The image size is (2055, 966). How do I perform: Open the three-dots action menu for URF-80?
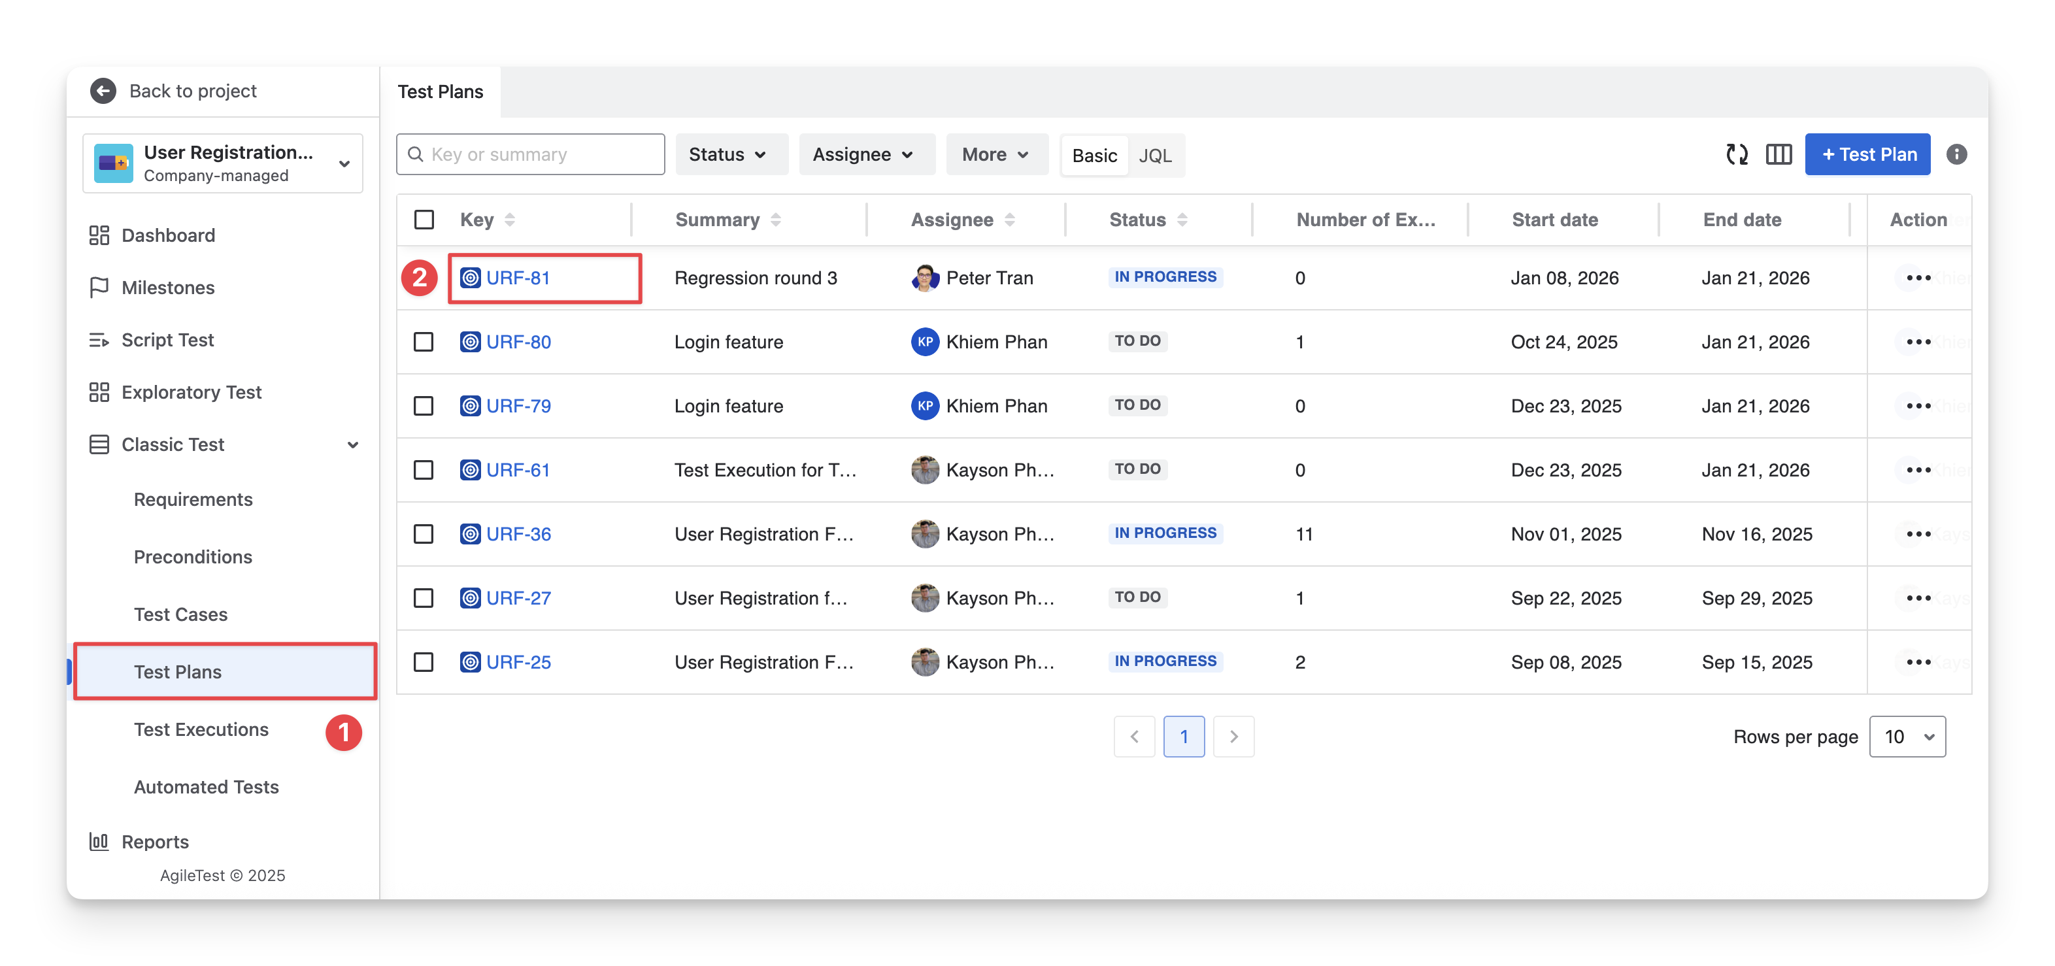1918,342
